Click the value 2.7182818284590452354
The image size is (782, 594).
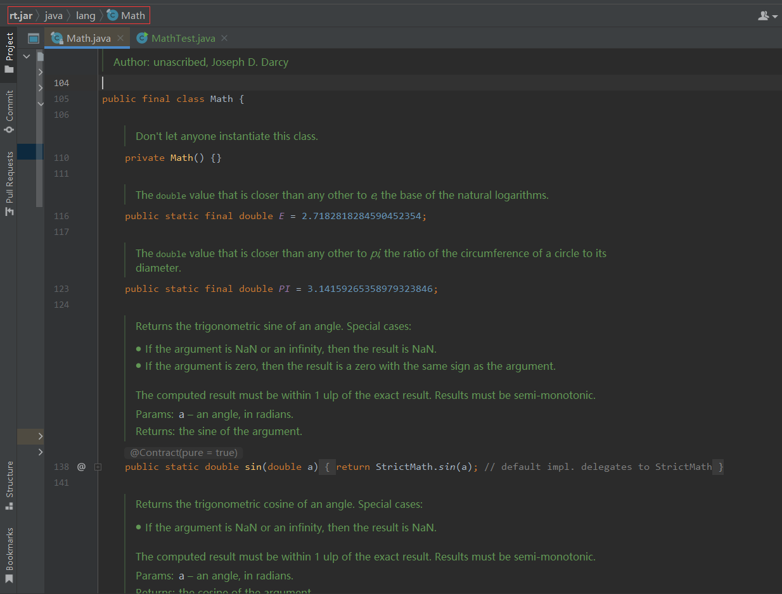[361, 216]
